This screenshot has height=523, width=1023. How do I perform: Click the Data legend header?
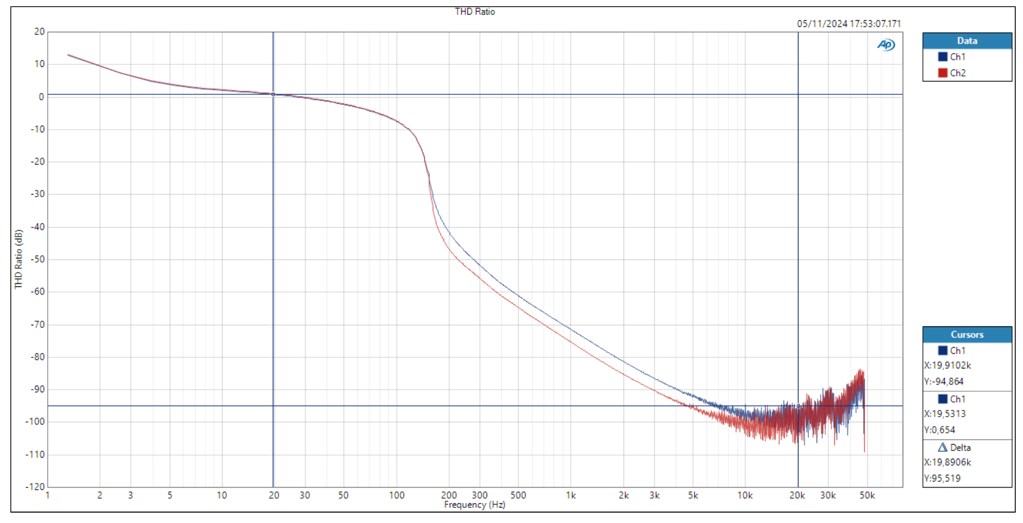(967, 41)
